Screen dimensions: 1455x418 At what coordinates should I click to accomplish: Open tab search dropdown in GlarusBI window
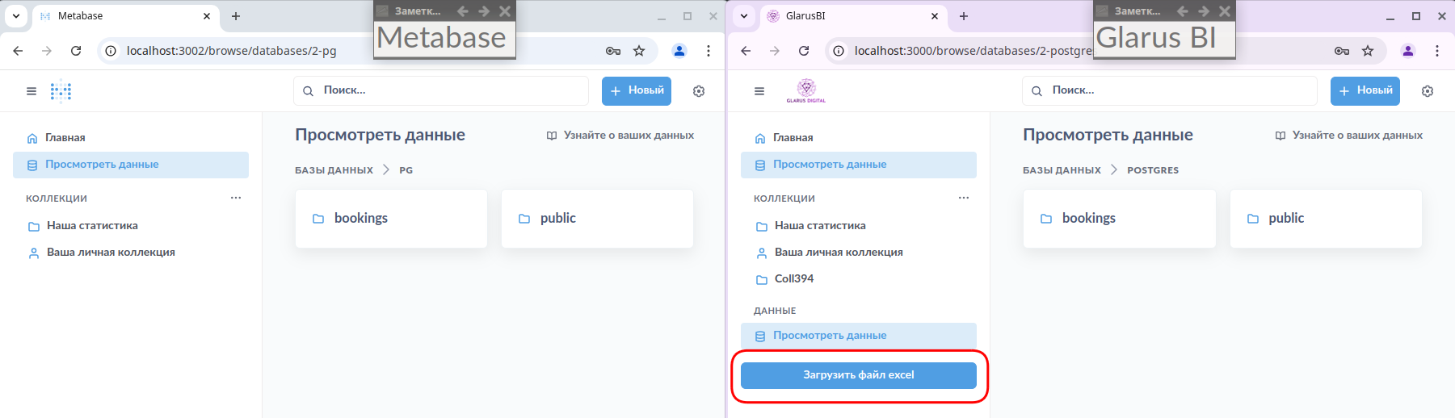(x=744, y=16)
